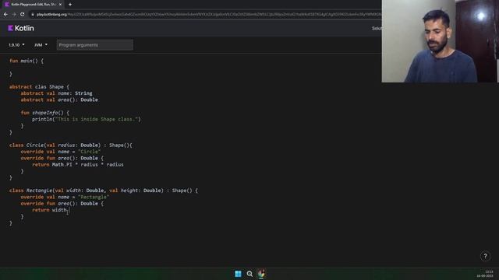Open Chrome from the taskbar
Image resolution: width=499 pixels, height=280 pixels.
[x=261, y=274]
